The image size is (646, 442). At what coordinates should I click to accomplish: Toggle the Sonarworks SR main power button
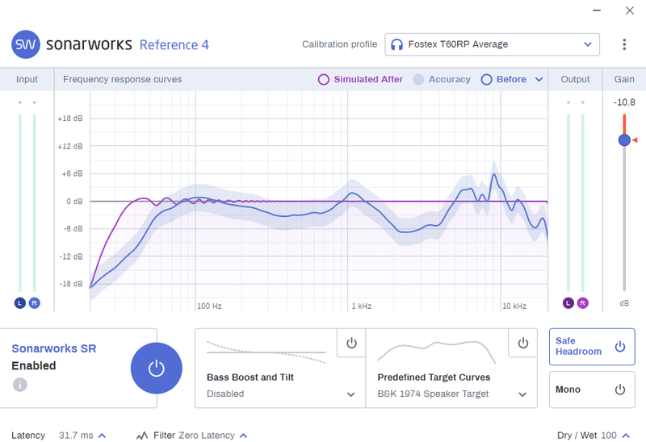point(156,369)
